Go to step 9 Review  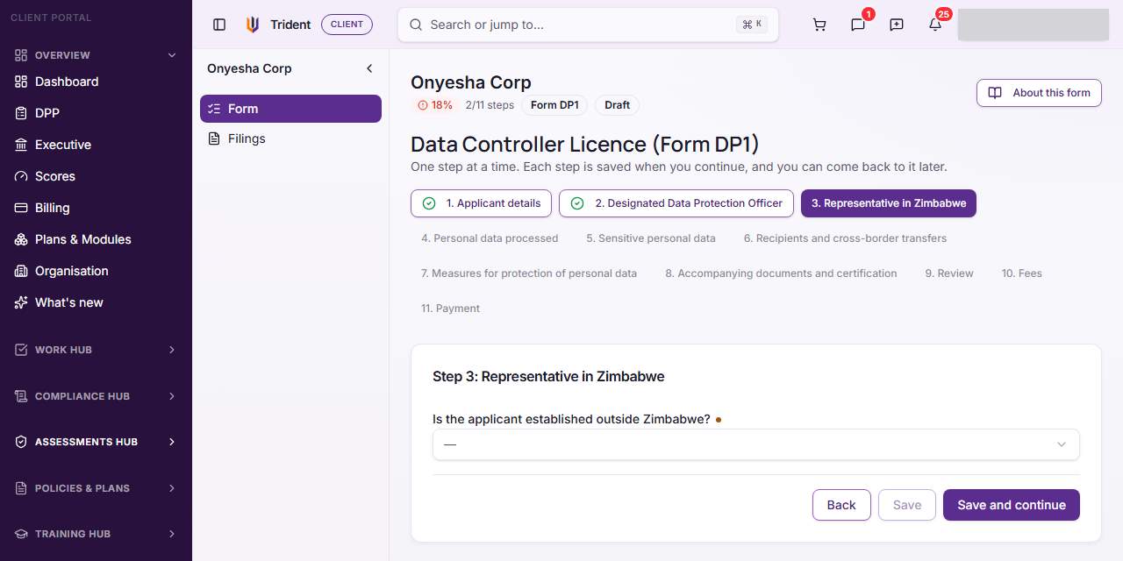coord(949,273)
